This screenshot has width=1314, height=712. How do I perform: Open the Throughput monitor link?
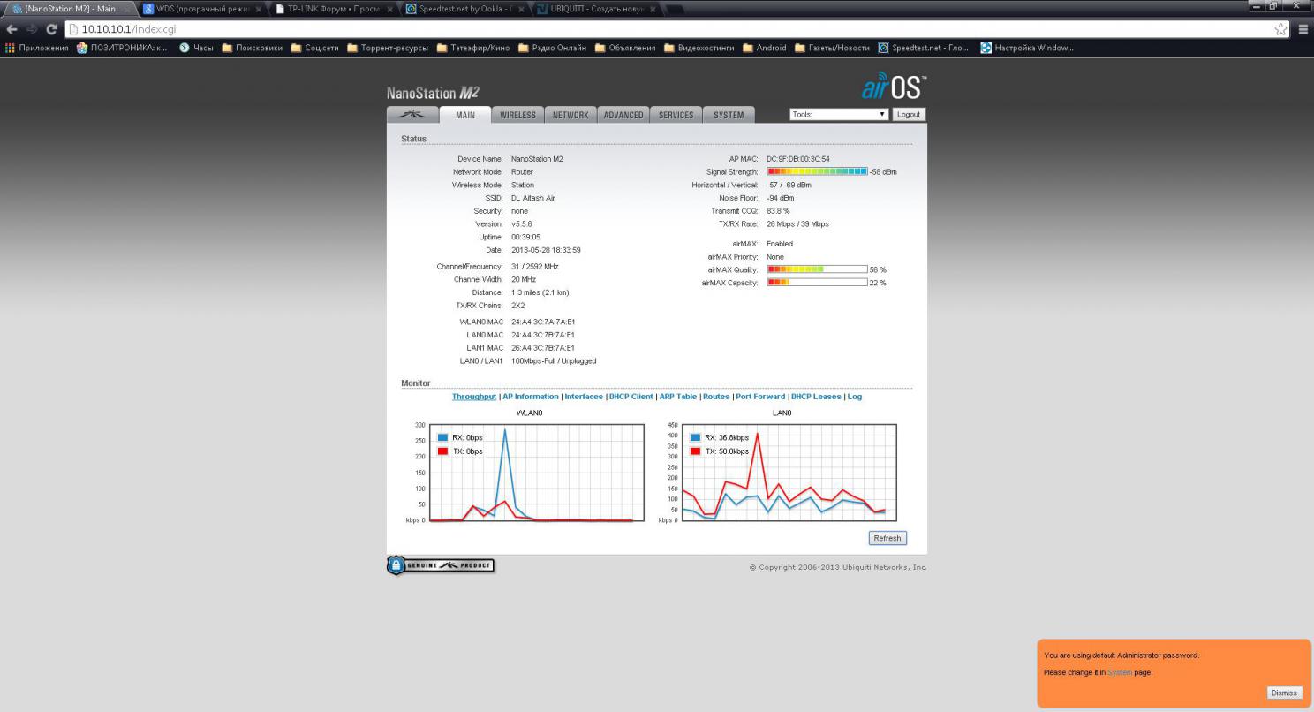coord(474,397)
